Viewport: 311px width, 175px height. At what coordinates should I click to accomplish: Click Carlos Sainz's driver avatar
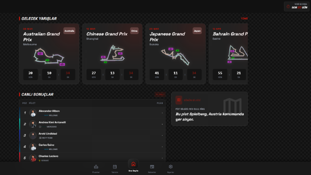33,147
